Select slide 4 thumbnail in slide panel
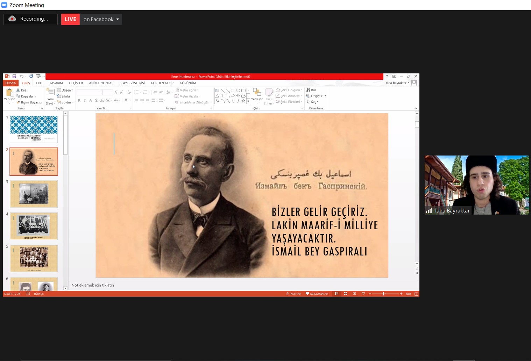531x361 pixels. point(34,226)
